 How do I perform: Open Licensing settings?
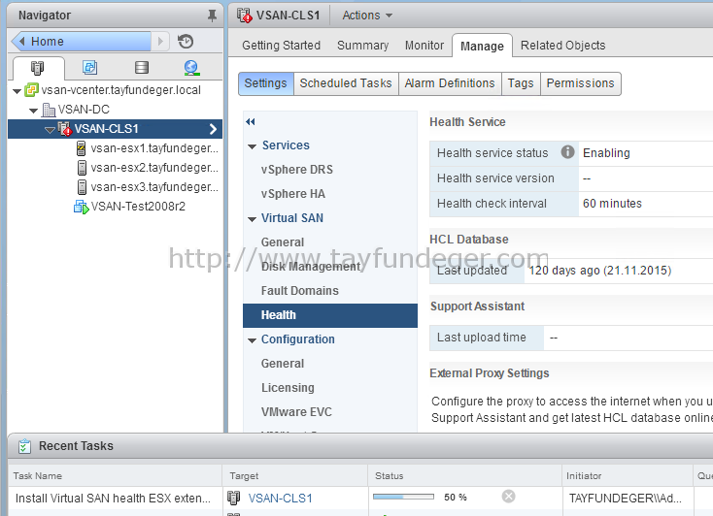pos(288,388)
